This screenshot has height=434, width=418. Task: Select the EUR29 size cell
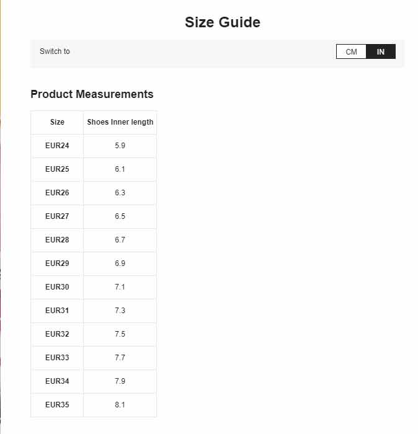click(x=57, y=263)
